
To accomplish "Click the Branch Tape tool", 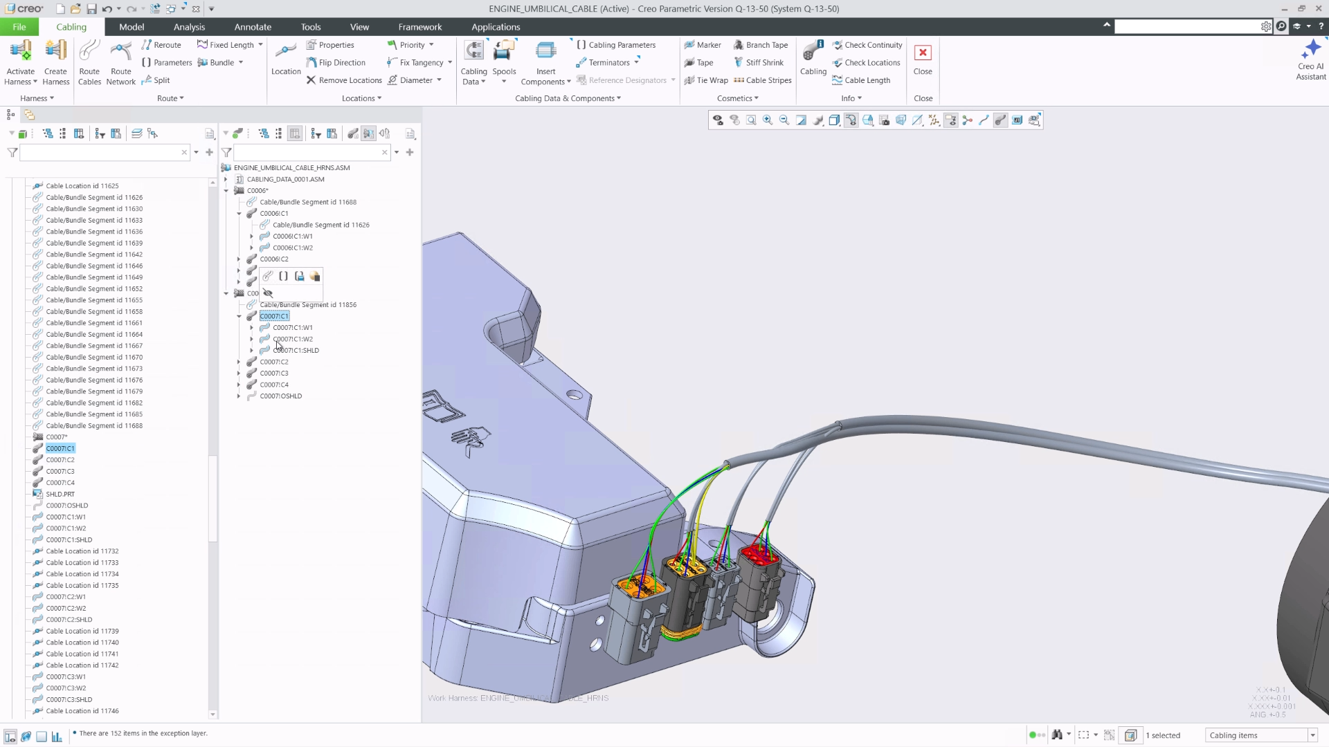I will click(x=760, y=45).
